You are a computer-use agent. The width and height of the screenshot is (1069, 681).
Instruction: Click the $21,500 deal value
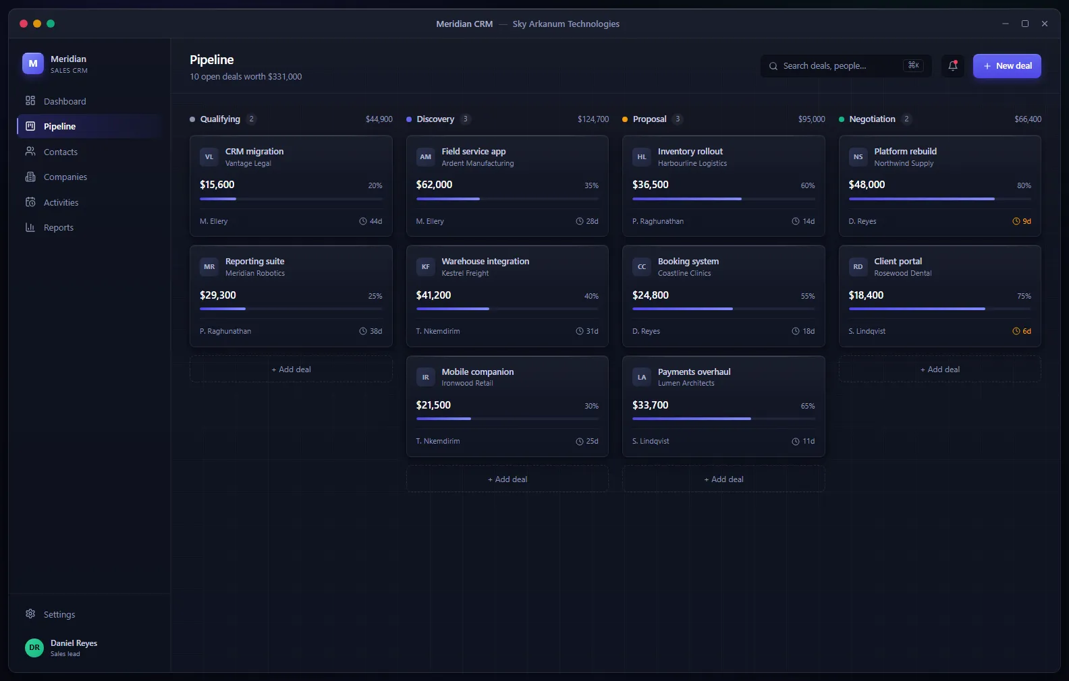coord(433,405)
